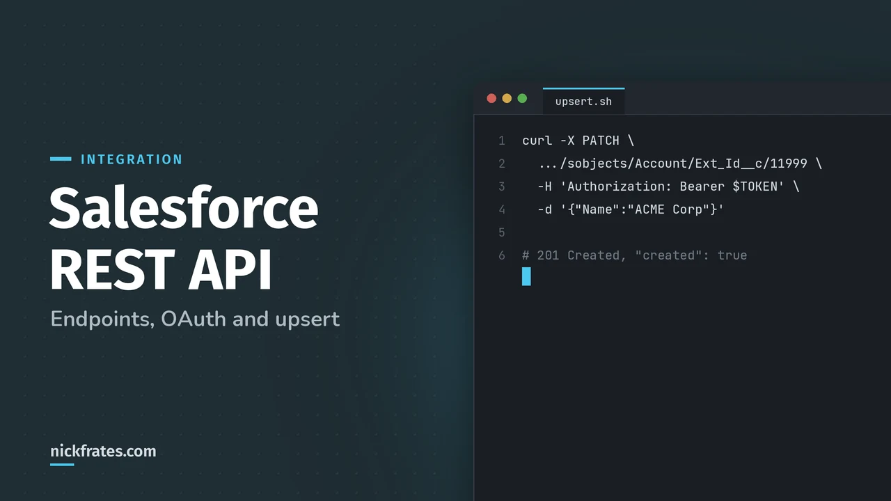891x501 pixels.
Task: Click the green maximize dot in the code window
Action: point(522,99)
